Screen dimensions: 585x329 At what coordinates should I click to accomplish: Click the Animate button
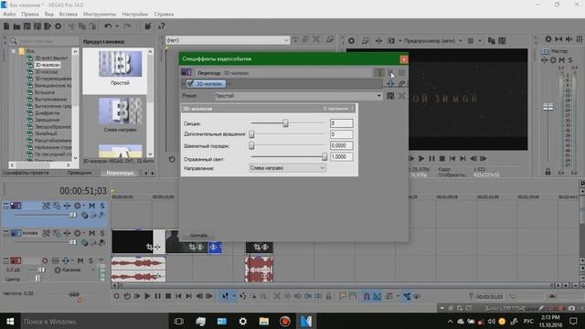pos(198,236)
